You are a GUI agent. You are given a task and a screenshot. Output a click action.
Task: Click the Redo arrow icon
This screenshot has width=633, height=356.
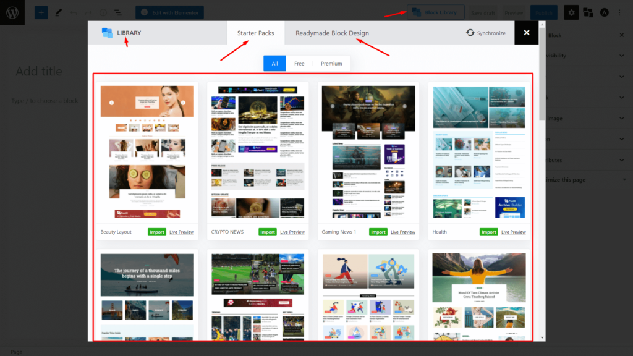pyautogui.click(x=88, y=13)
